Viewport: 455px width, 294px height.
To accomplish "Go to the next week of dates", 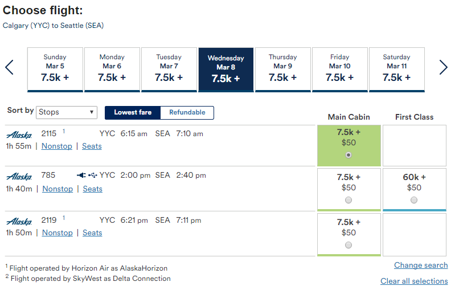I will (443, 67).
